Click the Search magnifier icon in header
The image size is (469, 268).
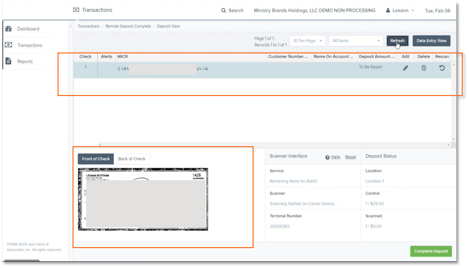pos(224,10)
